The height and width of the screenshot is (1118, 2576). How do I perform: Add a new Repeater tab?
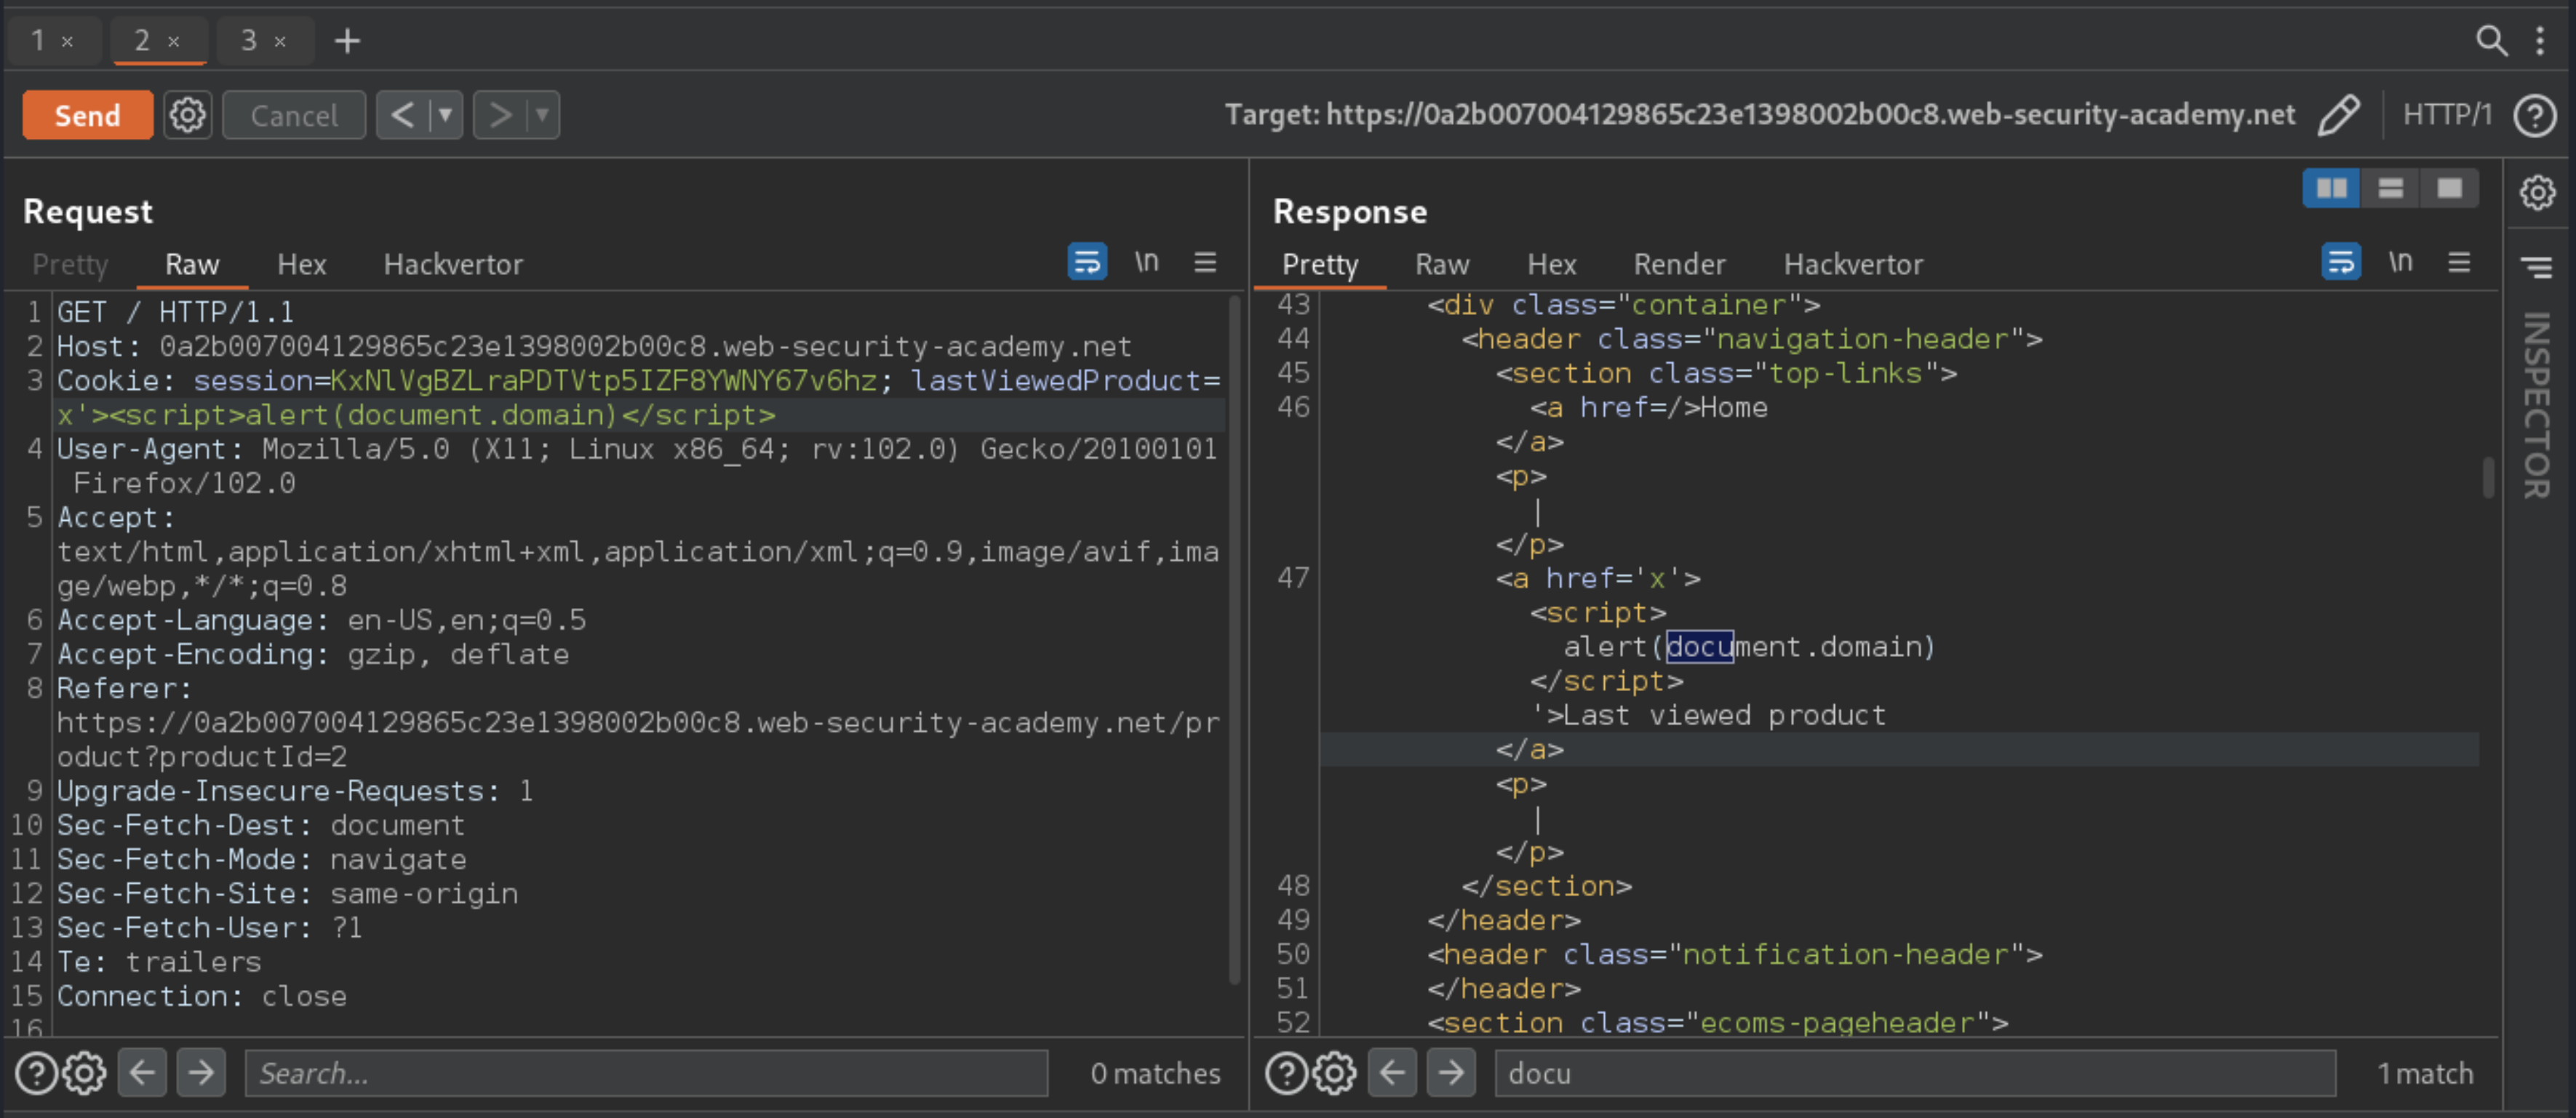pos(347,41)
